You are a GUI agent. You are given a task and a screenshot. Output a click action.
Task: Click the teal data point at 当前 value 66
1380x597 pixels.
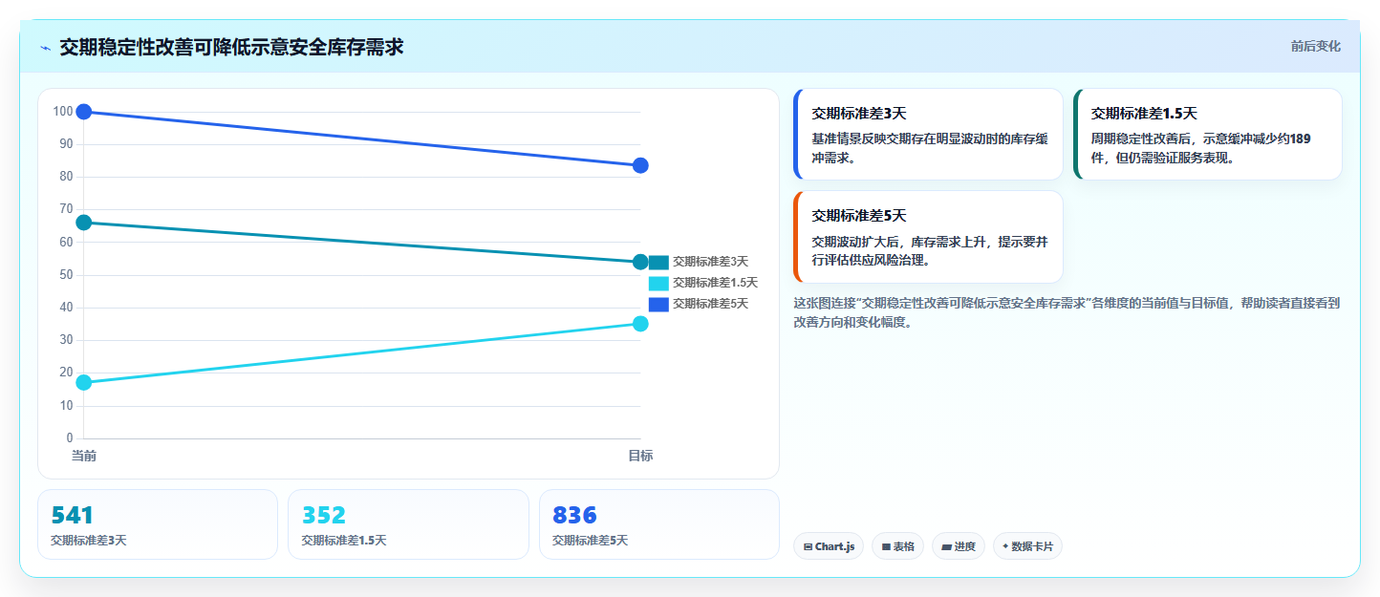(x=84, y=223)
